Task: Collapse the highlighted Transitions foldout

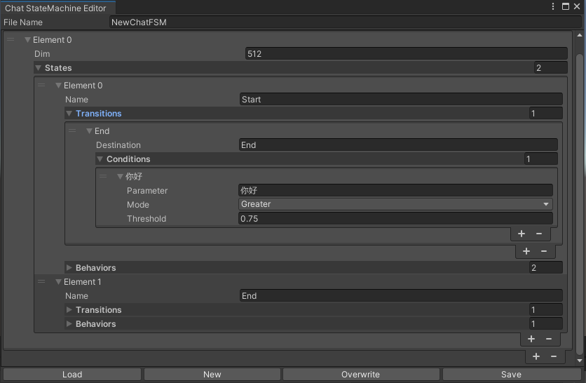Action: click(69, 114)
